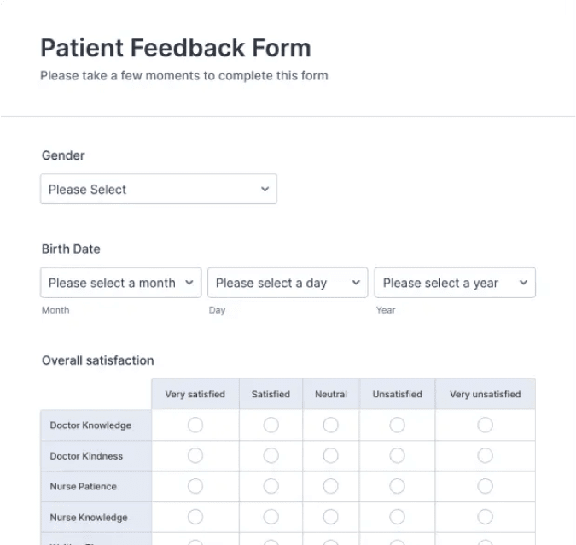576x545 pixels.
Task: Rate Nurse Patience as Satisfied
Action: pos(271,486)
